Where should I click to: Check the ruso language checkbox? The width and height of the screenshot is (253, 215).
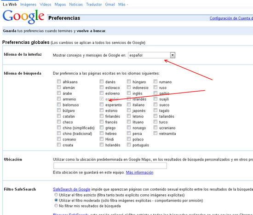155,87
